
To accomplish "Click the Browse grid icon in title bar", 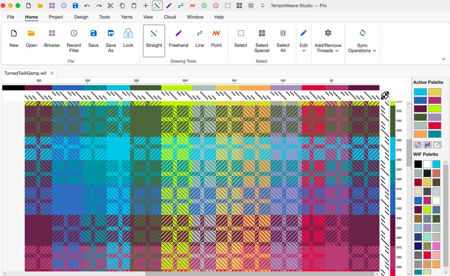I will pos(52,5).
